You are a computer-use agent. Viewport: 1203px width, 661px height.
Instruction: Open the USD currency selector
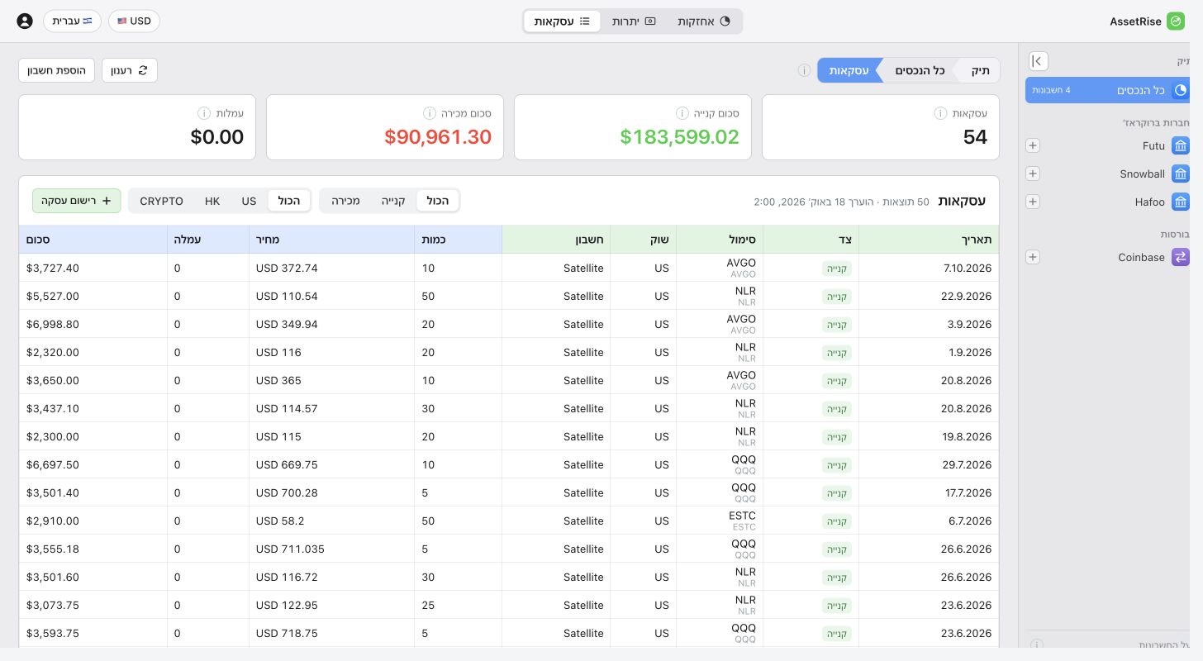click(134, 21)
